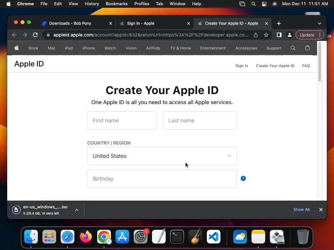
Task: Open a new tab with plus button
Action: tap(279, 23)
